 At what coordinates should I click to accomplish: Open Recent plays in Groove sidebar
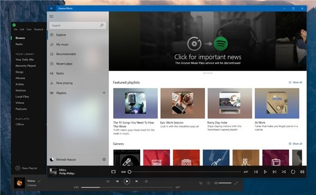[78, 64]
